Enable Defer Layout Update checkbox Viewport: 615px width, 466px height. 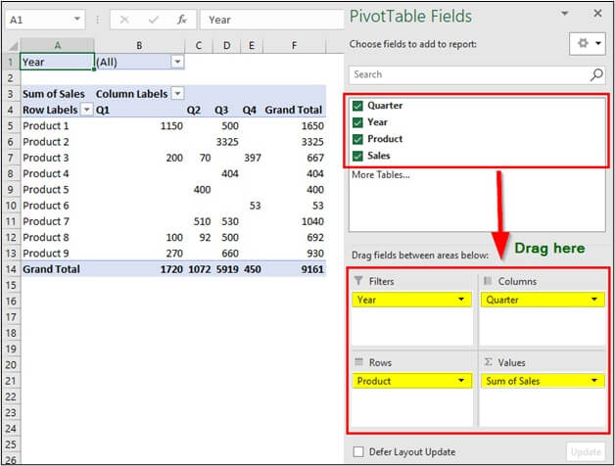(x=358, y=452)
